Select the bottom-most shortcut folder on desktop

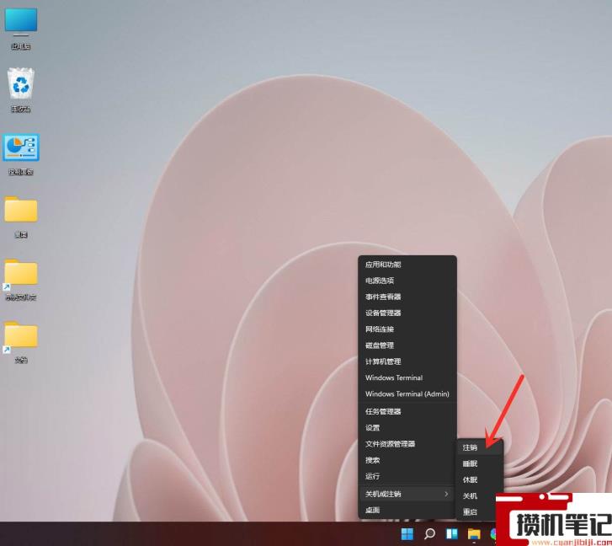click(21, 342)
